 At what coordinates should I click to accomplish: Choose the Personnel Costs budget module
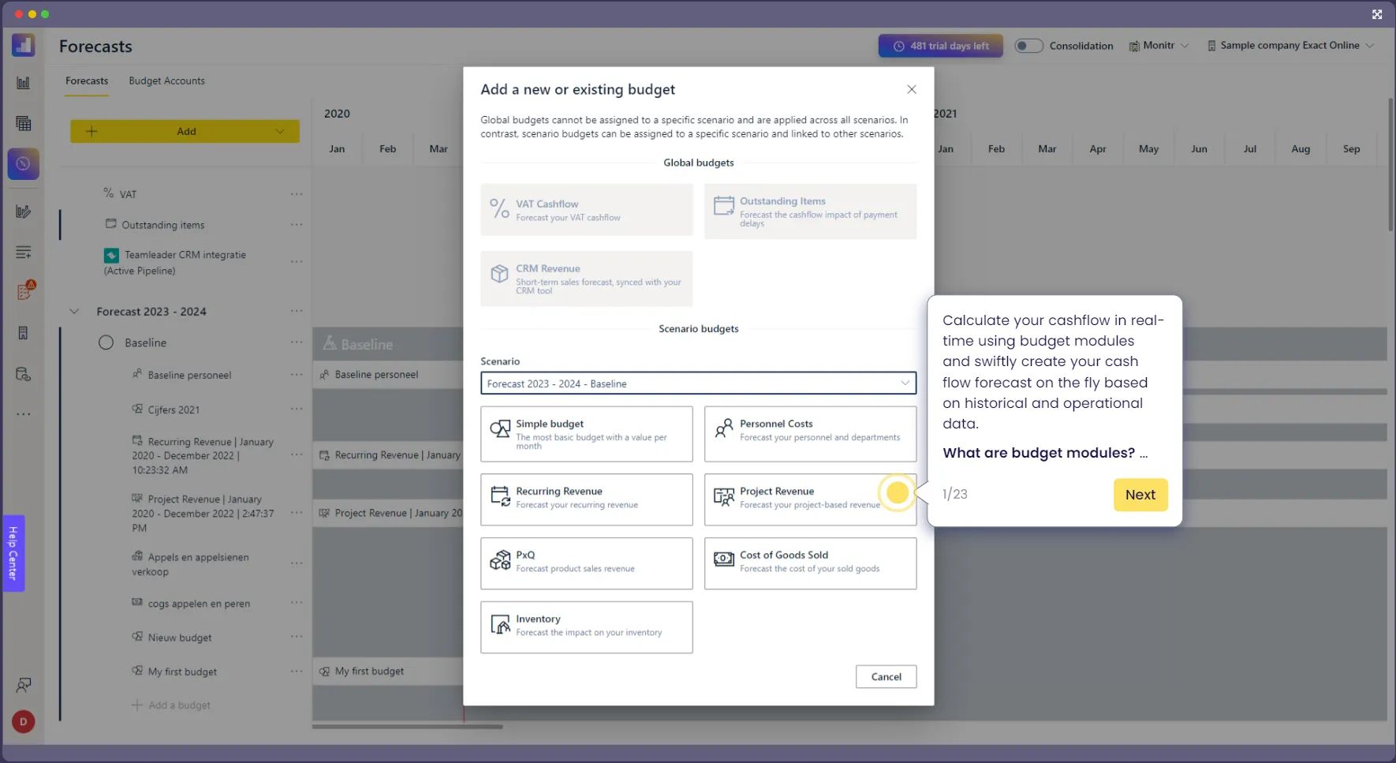(810, 433)
